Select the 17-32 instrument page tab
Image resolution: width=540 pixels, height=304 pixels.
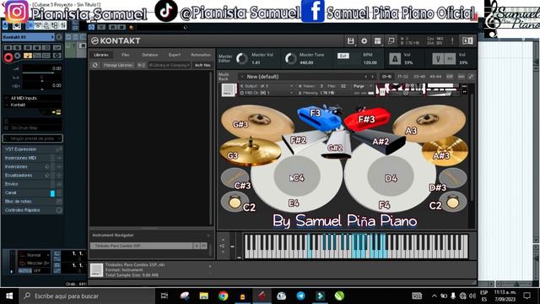tap(403, 77)
